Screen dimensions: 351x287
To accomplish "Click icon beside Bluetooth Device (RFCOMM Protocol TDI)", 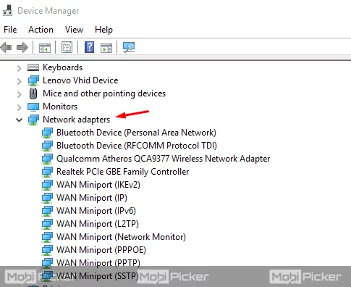I will (47, 146).
